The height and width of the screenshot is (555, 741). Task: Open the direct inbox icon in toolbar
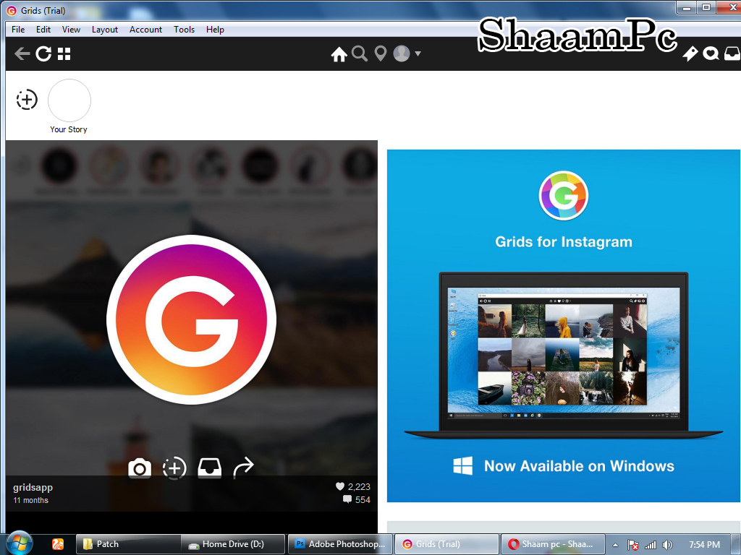[x=732, y=53]
